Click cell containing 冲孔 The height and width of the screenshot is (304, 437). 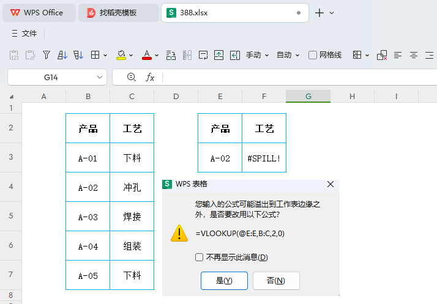132,187
